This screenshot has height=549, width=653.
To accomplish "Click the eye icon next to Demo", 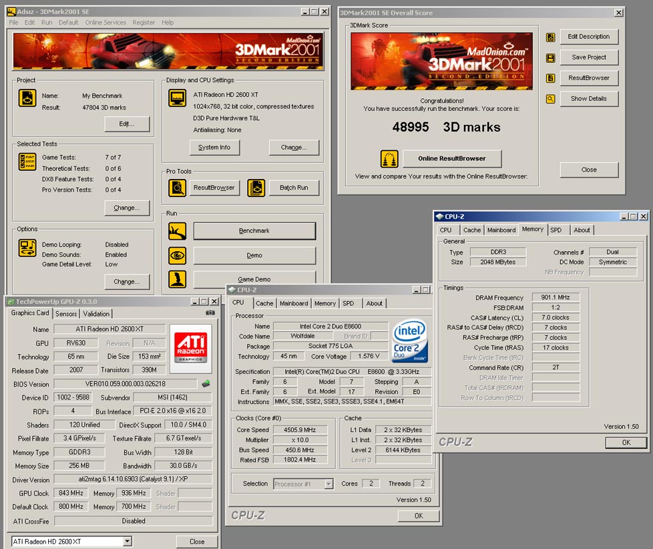I will pyautogui.click(x=177, y=255).
